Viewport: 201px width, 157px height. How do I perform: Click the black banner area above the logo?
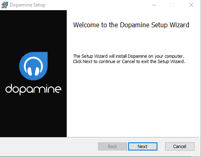click(33, 31)
